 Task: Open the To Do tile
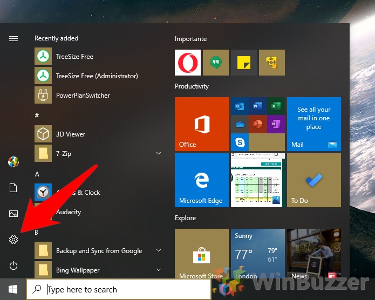pos(314,180)
